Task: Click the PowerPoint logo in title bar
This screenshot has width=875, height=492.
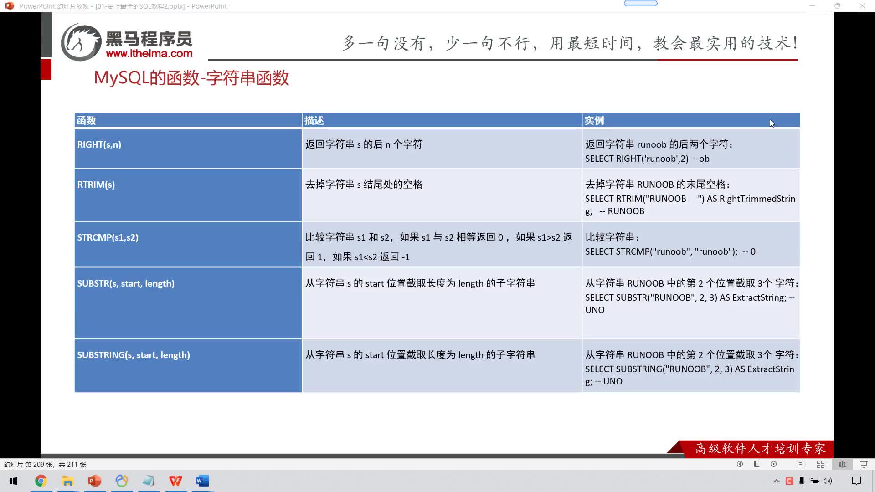Action: (10, 6)
